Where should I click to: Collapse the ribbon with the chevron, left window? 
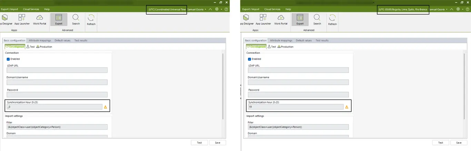click(x=210, y=9)
